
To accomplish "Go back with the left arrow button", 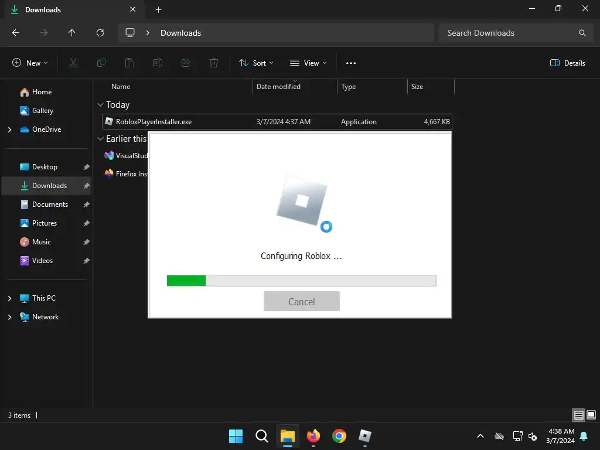I will tap(16, 33).
